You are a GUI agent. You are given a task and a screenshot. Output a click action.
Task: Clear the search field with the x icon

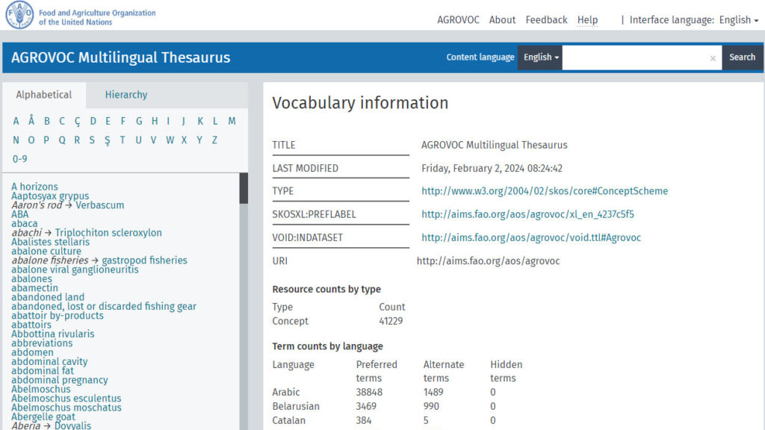click(713, 58)
